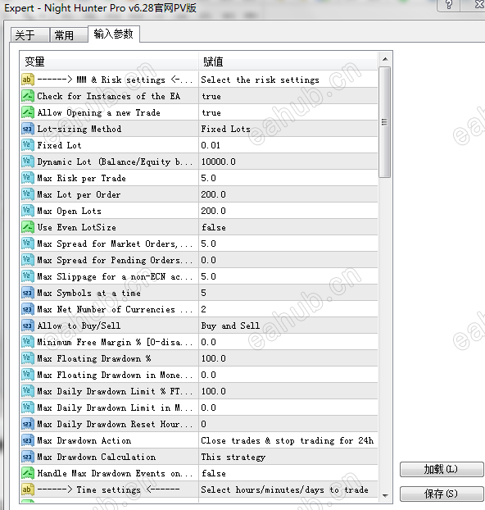Click the scrollbar up arrow
Screen dimensions: 485x510
(385, 59)
